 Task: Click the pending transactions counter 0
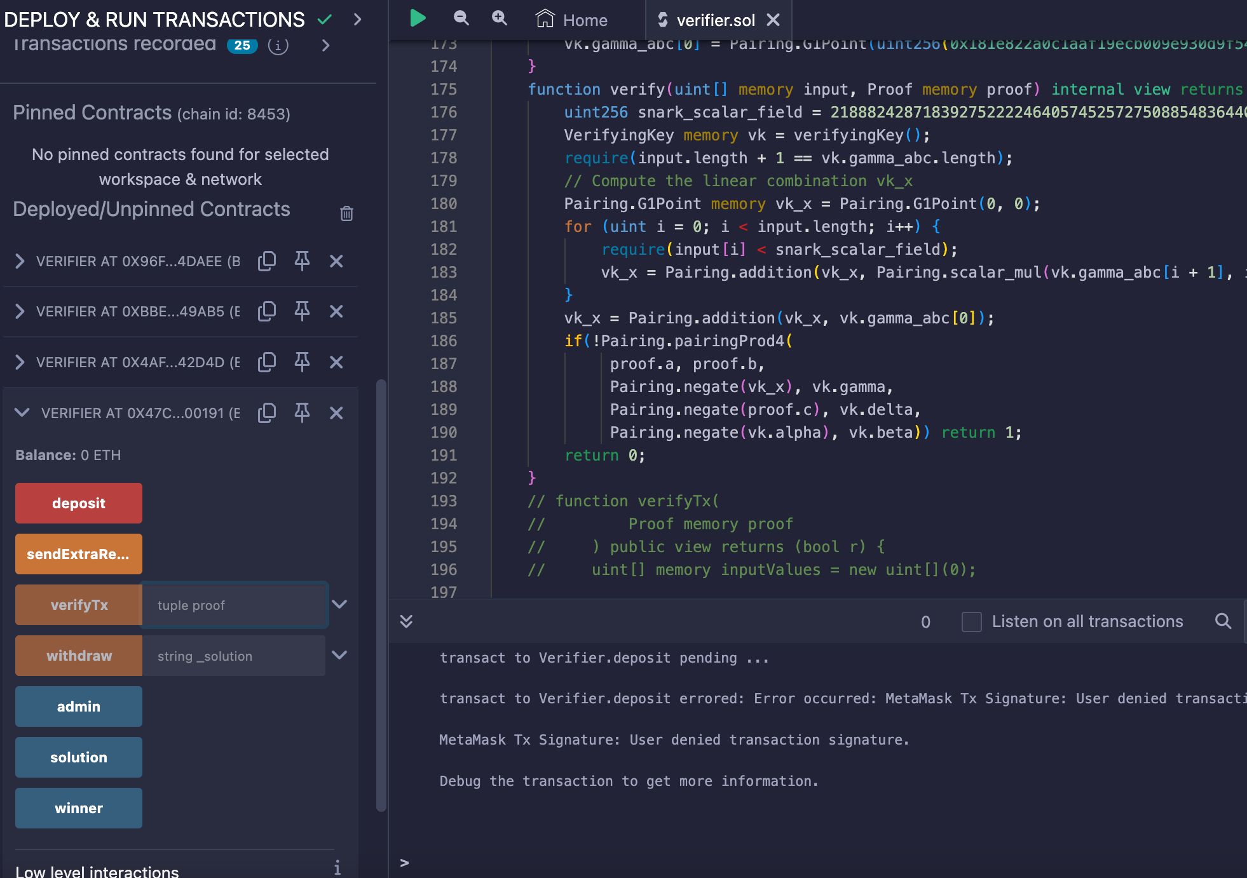pos(925,622)
